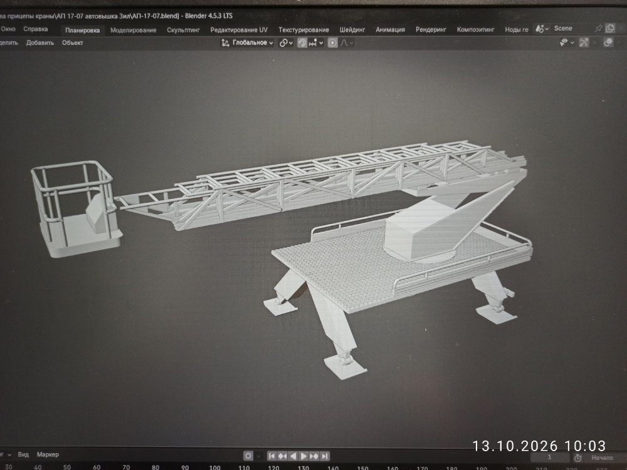Switch to Моделирование workspace tab
627x470 pixels.
point(133,30)
